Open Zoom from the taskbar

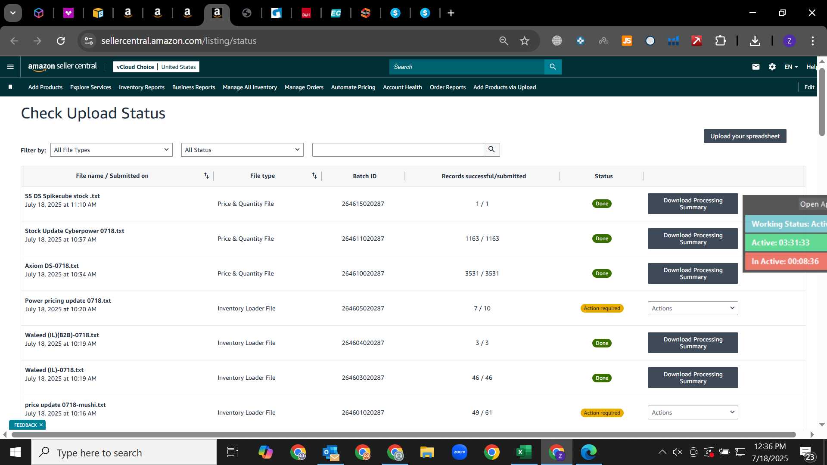pyautogui.click(x=460, y=452)
